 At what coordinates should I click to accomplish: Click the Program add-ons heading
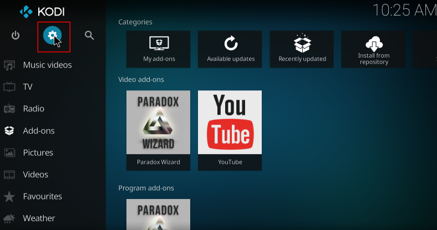[146, 188]
